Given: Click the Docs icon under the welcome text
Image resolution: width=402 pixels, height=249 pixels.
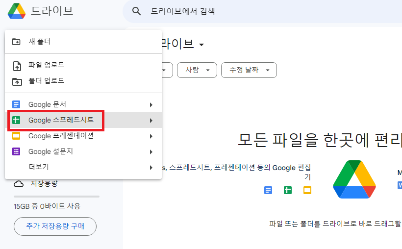Looking at the screenshot, I should pos(268,190).
